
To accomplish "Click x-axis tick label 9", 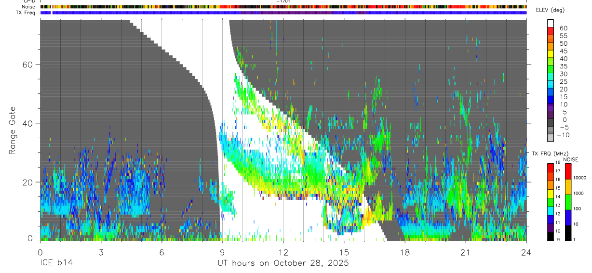I will click(x=222, y=252).
